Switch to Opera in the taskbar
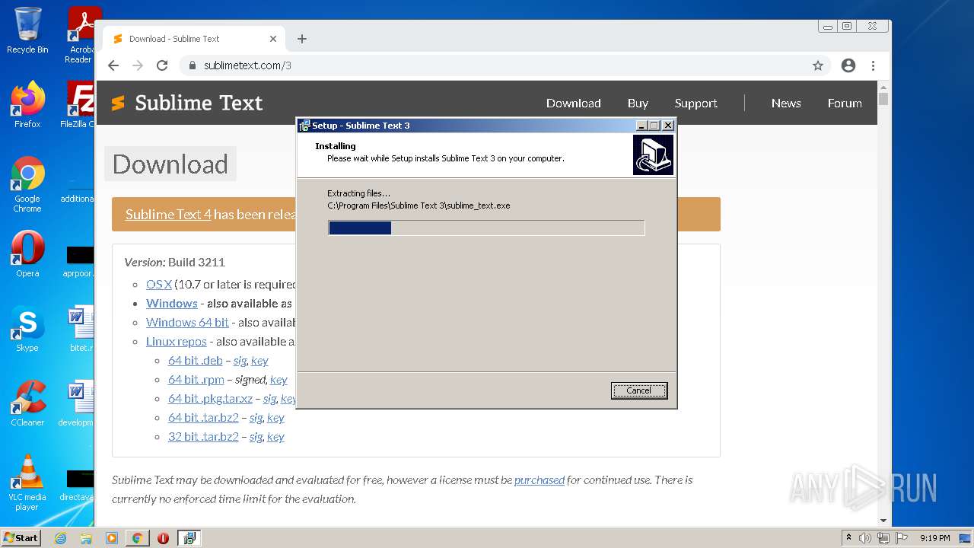This screenshot has width=974, height=548. [163, 538]
